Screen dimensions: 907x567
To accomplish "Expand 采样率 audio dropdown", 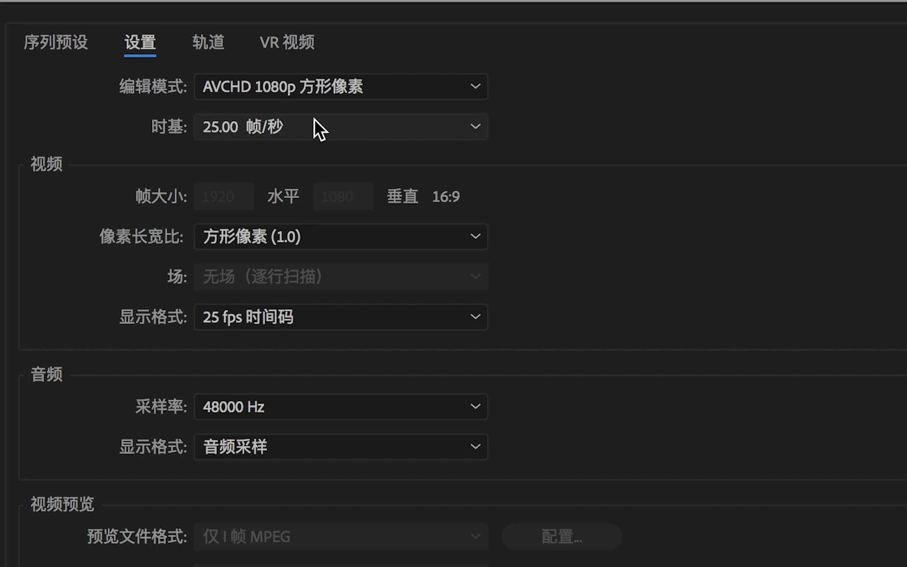I will coord(476,406).
